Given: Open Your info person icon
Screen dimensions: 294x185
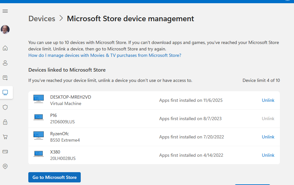Looking at the screenshot, I should click(x=5, y=63).
